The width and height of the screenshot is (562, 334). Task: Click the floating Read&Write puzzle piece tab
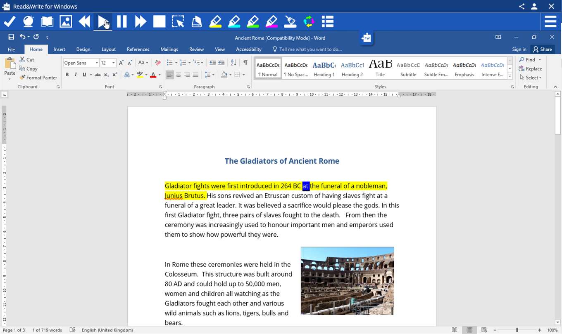pos(367,38)
